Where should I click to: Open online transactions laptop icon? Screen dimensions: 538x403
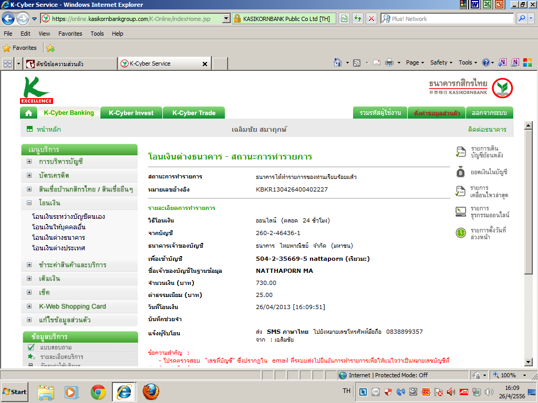click(x=460, y=212)
